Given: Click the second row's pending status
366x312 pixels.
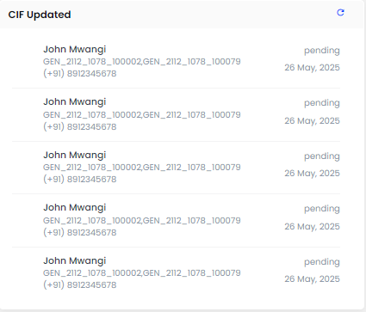Looking at the screenshot, I should pos(322,103).
